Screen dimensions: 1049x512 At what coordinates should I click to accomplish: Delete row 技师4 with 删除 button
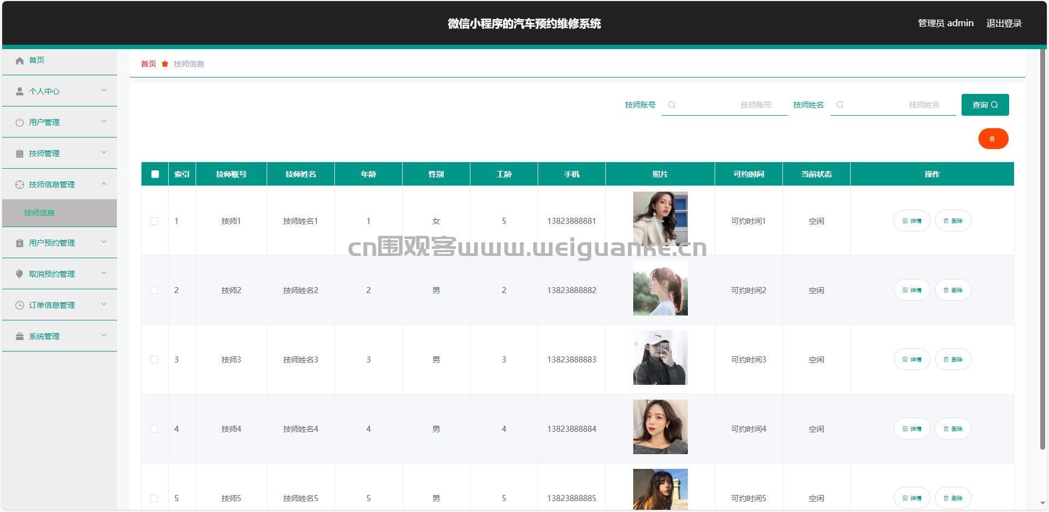click(952, 429)
